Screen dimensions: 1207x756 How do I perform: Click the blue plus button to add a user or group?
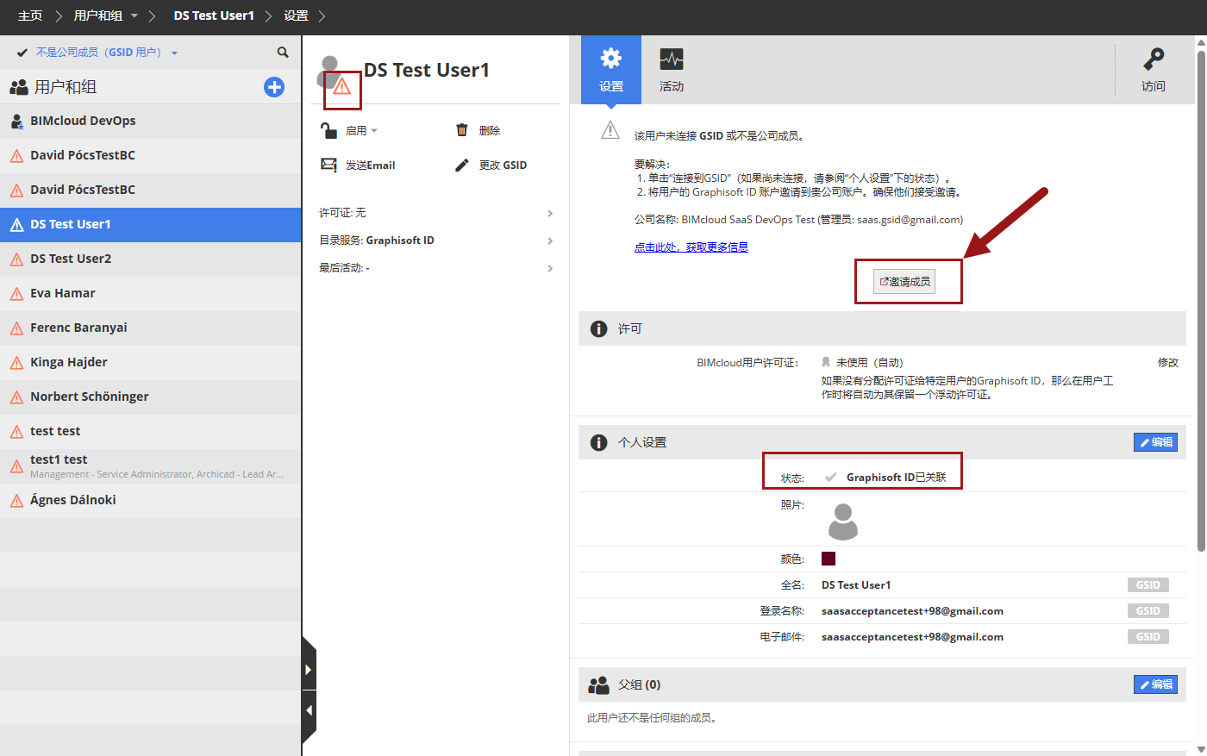coord(274,87)
